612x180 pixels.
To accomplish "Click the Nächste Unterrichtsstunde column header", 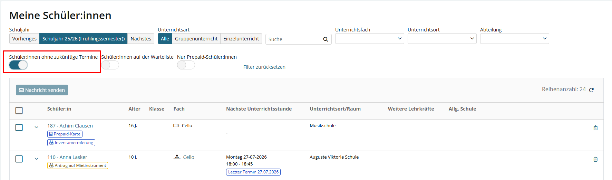I will 259,109.
